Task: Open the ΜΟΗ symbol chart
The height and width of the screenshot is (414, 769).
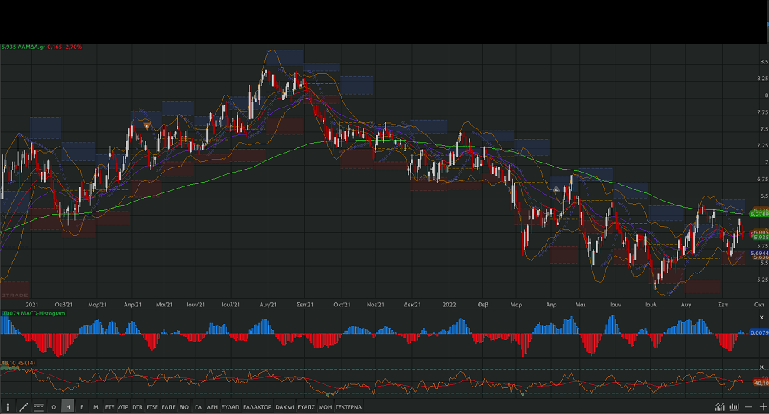Action: pos(325,406)
